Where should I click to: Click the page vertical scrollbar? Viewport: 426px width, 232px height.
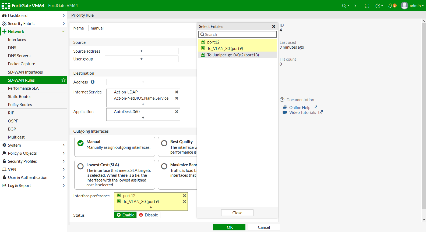click(424, 115)
